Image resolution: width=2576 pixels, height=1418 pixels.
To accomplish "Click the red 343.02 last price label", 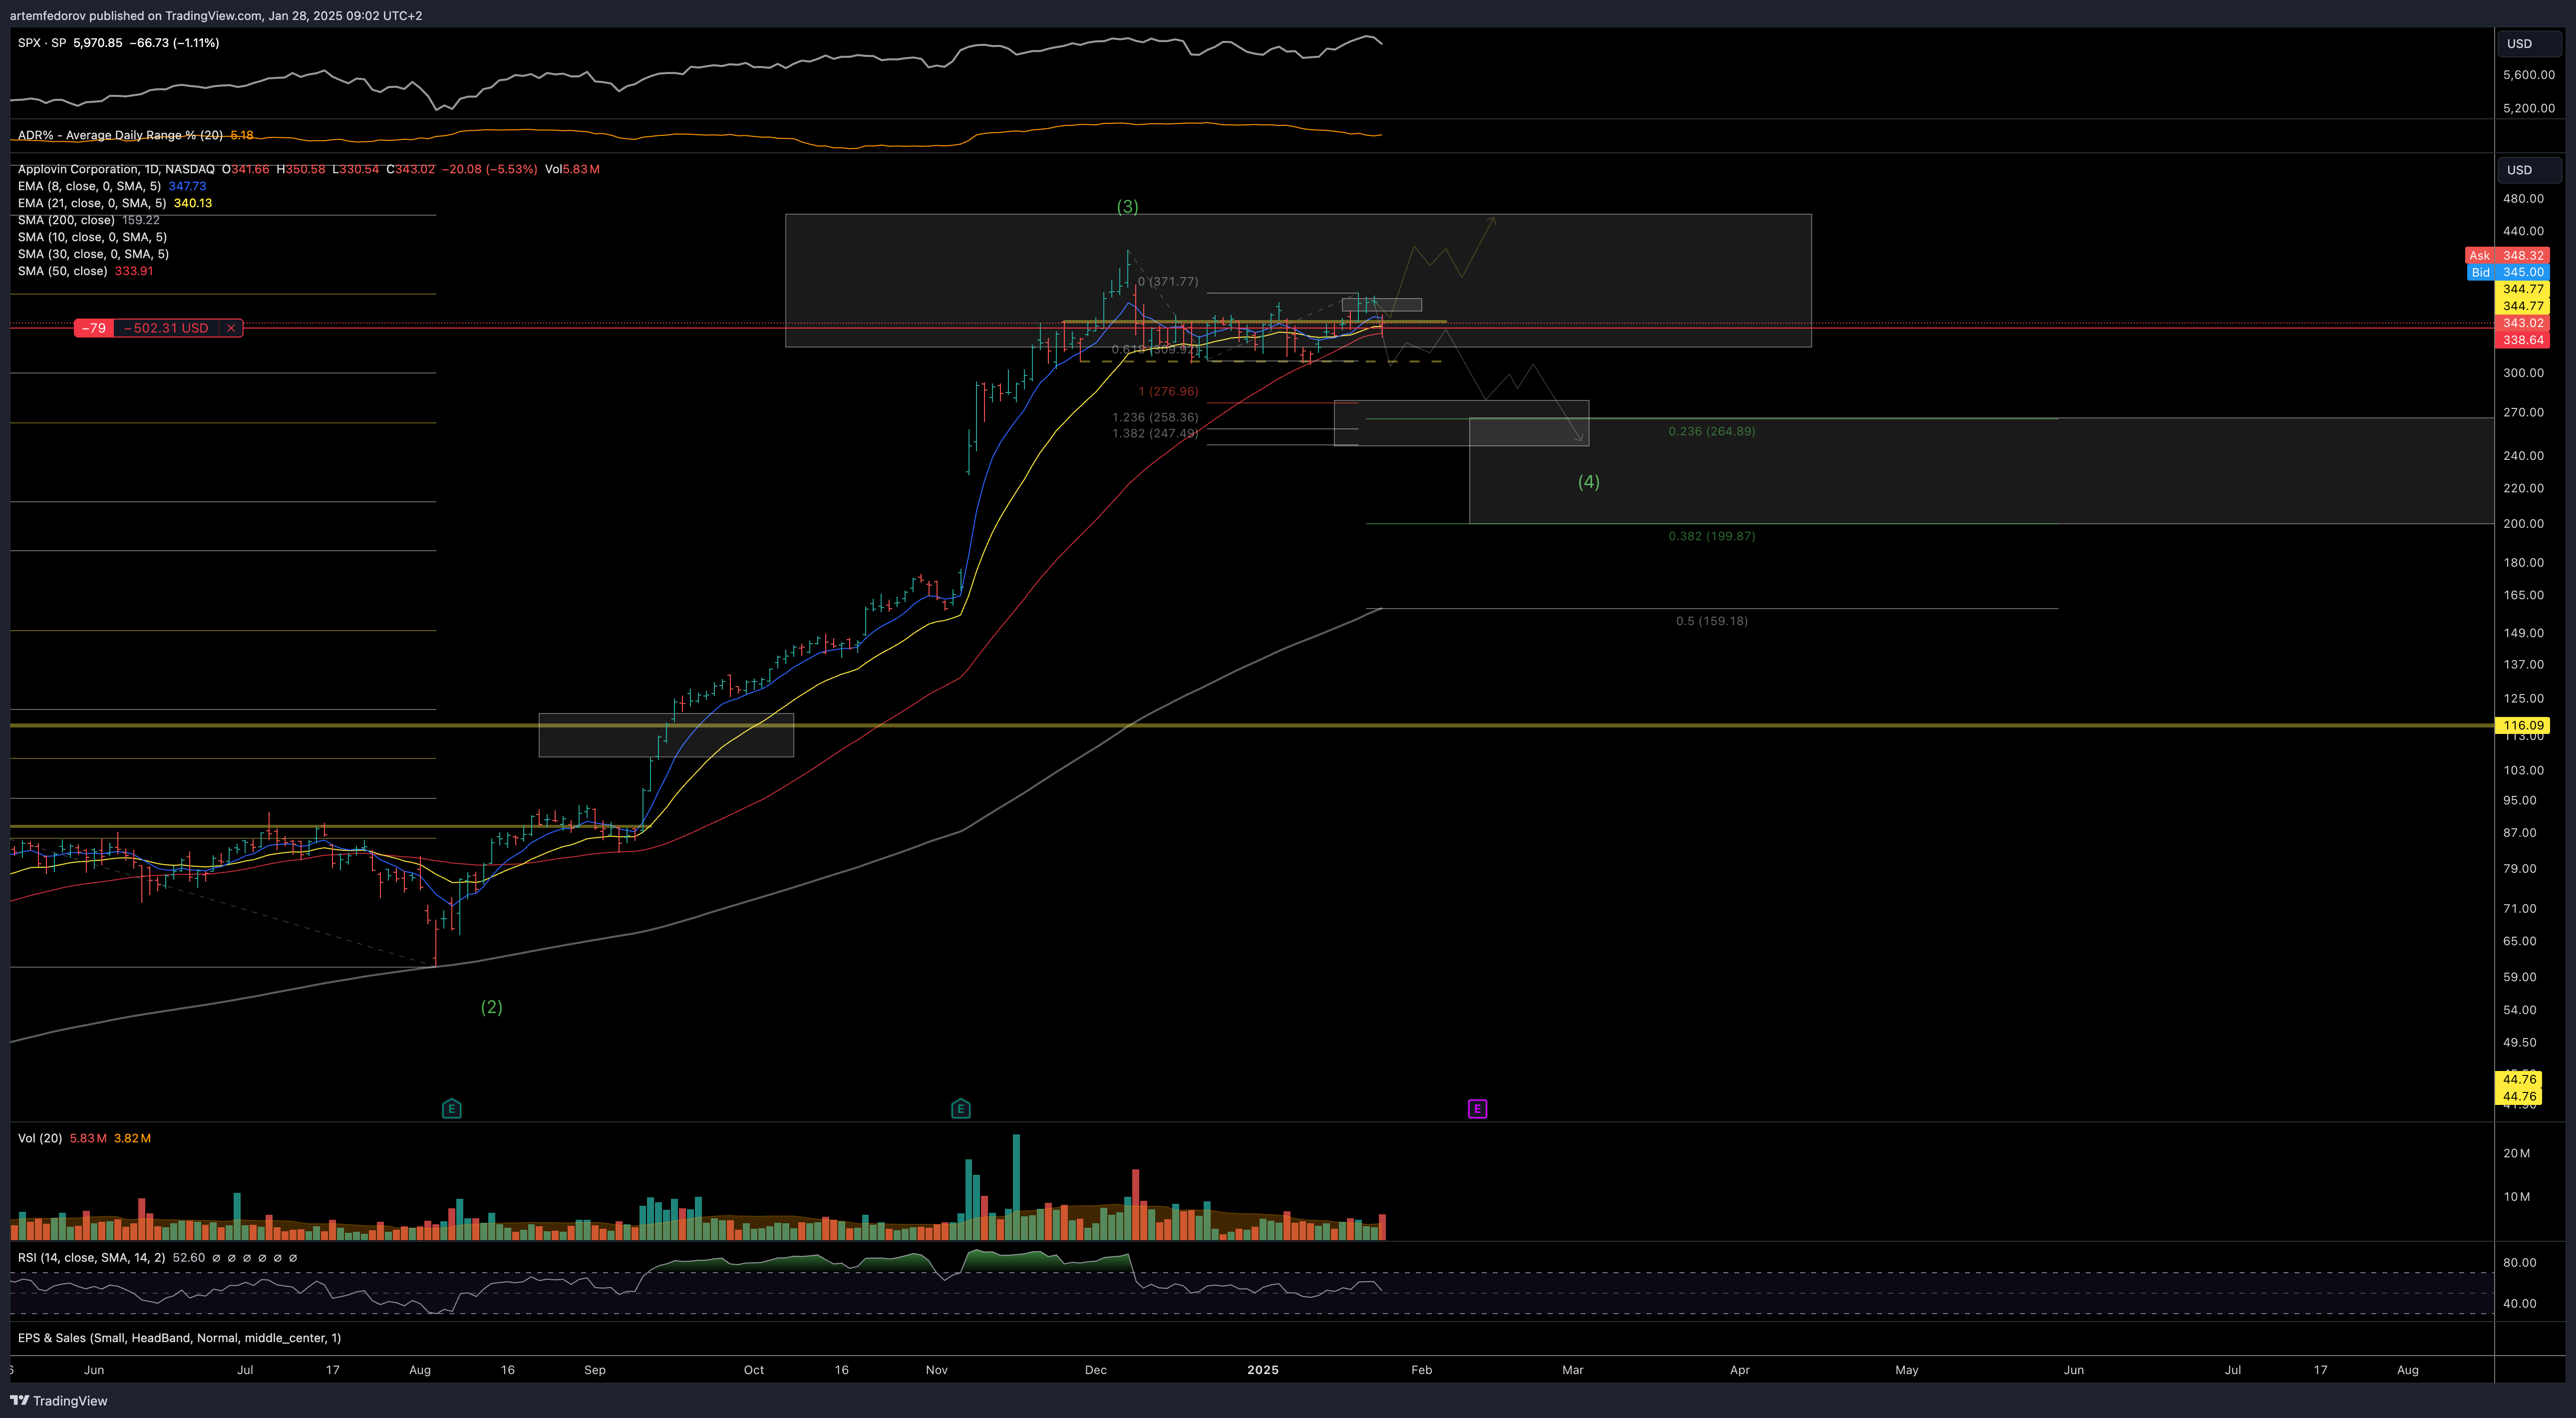I will pos(2523,323).
